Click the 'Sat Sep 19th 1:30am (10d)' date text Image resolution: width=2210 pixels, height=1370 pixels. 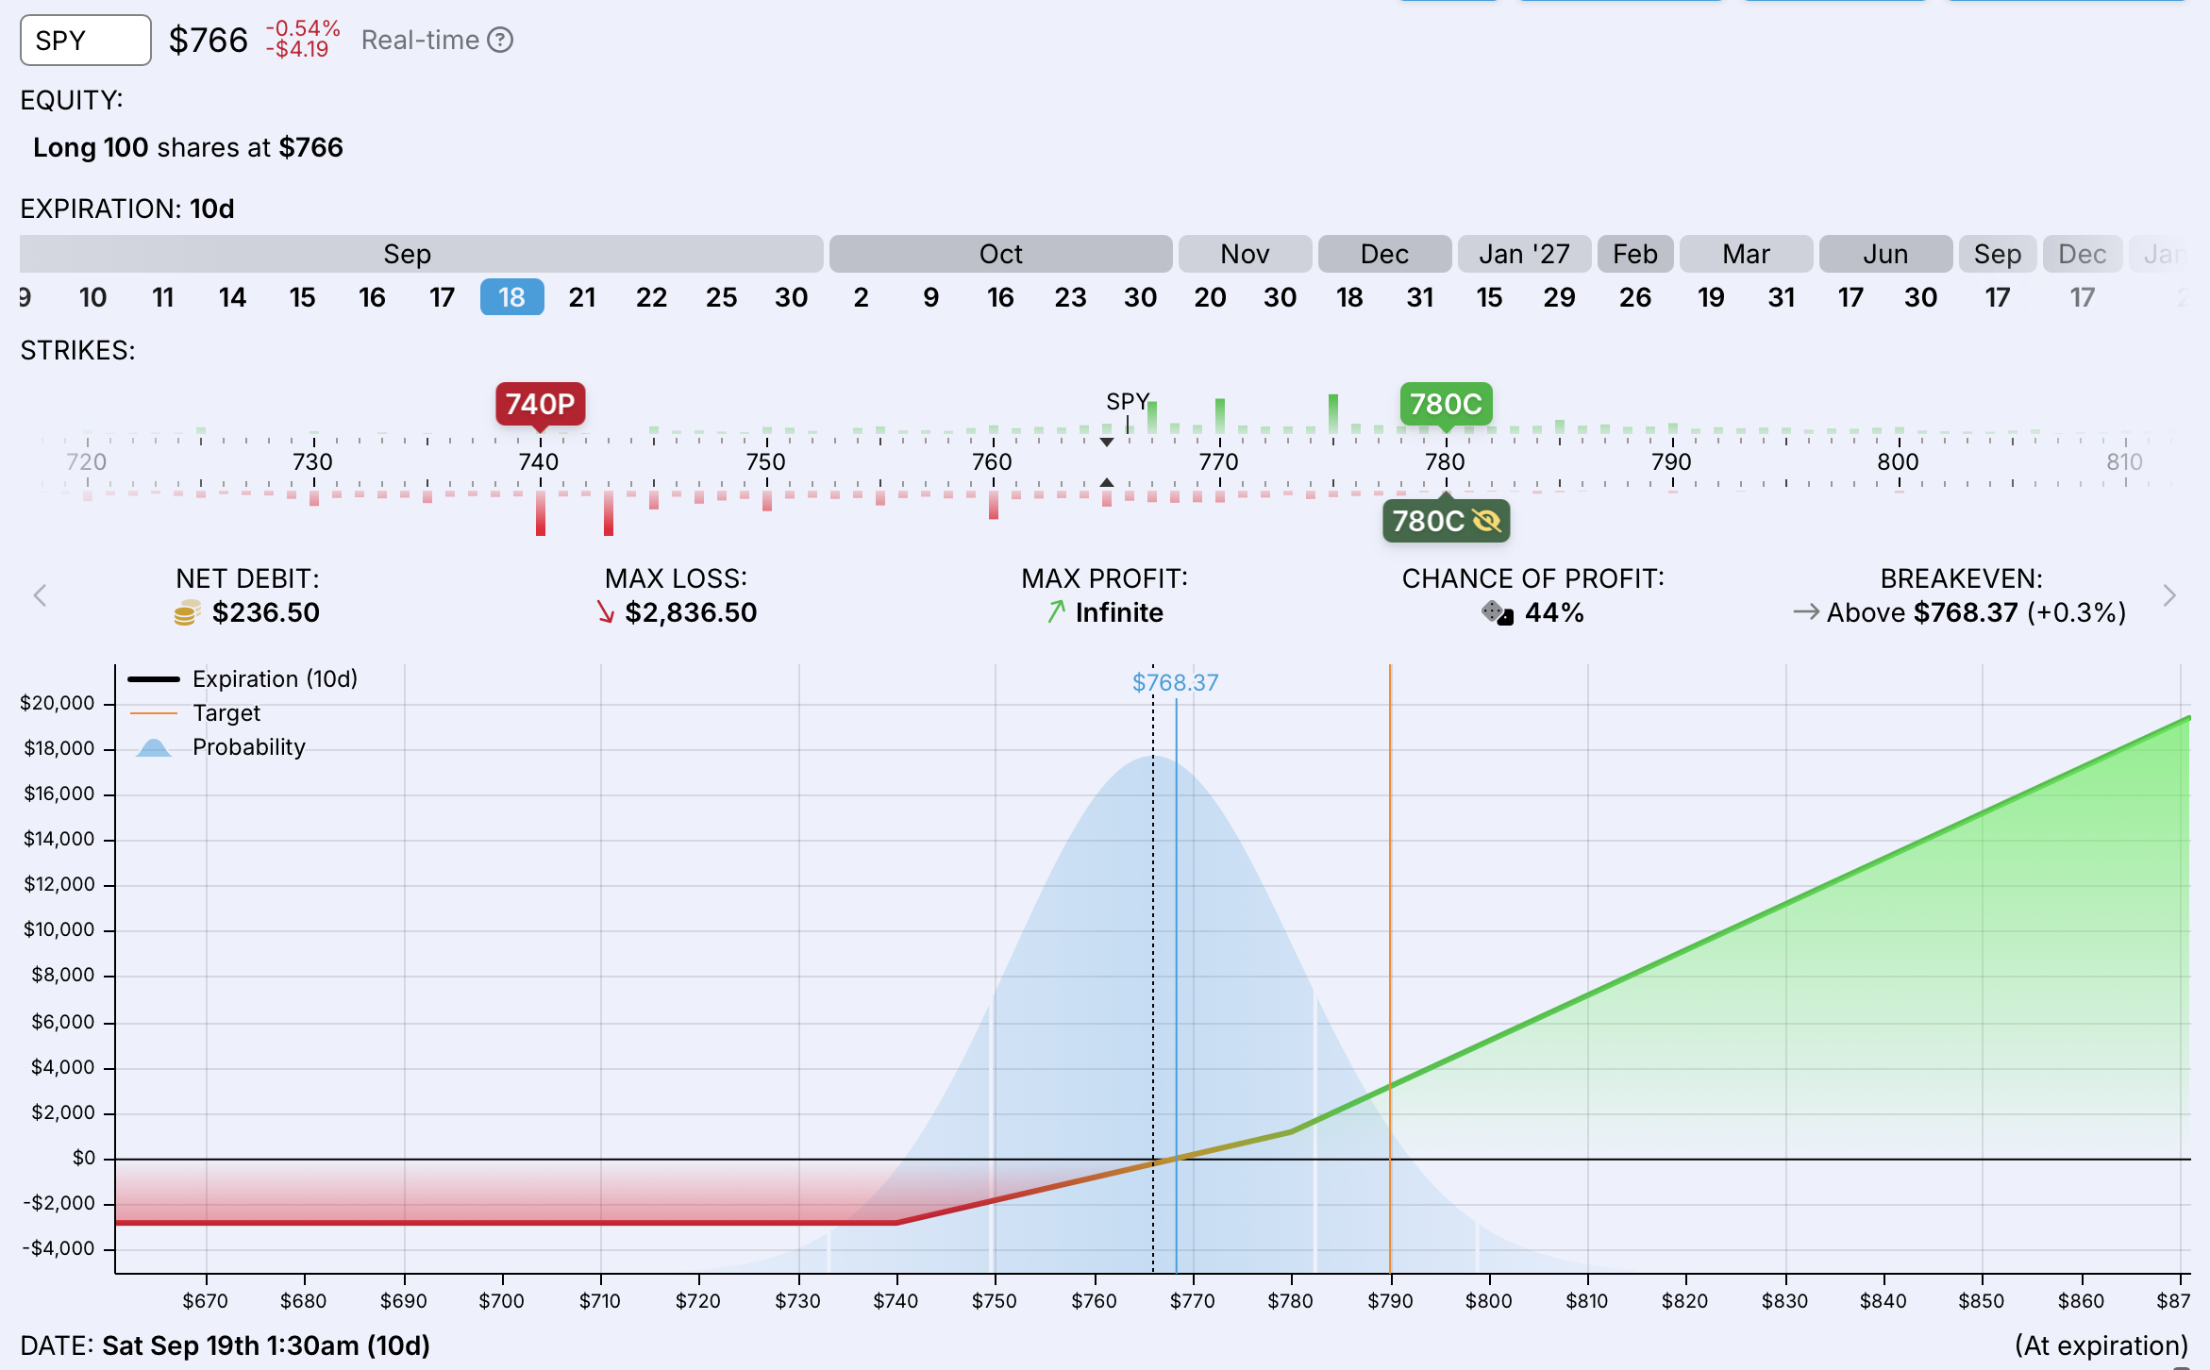(x=266, y=1345)
